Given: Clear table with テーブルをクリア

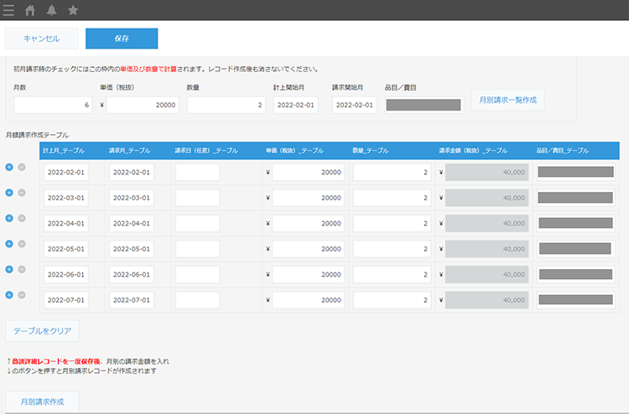Looking at the screenshot, I should pos(42,331).
